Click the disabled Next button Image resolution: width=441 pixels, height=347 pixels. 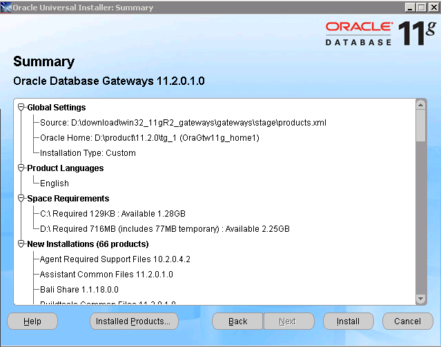click(289, 321)
